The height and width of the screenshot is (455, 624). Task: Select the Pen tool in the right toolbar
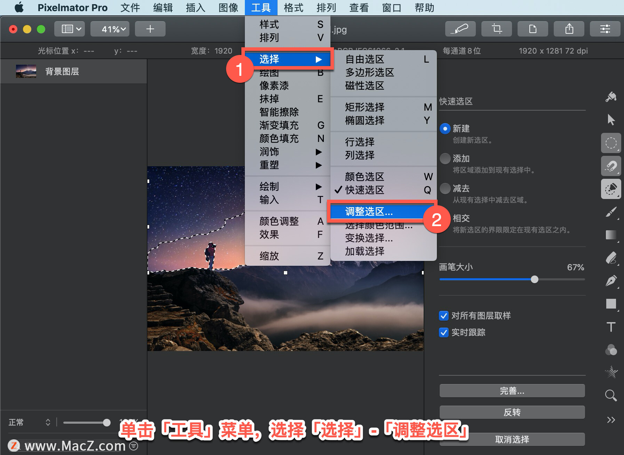pyautogui.click(x=611, y=281)
